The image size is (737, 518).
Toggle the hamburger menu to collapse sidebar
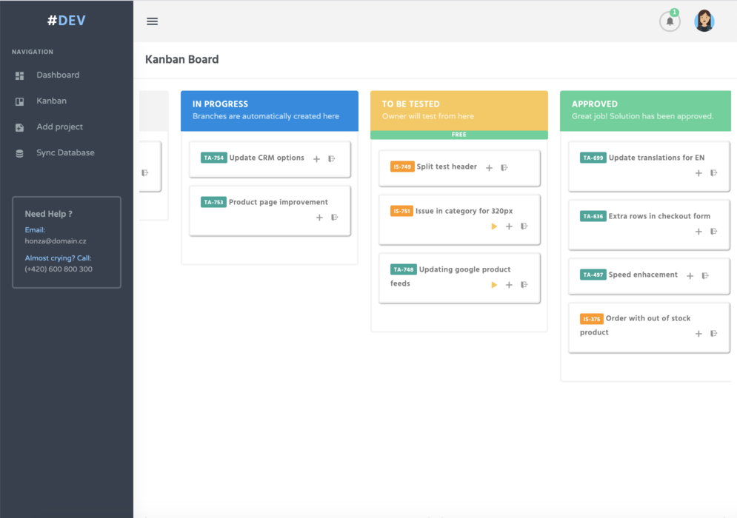(153, 21)
